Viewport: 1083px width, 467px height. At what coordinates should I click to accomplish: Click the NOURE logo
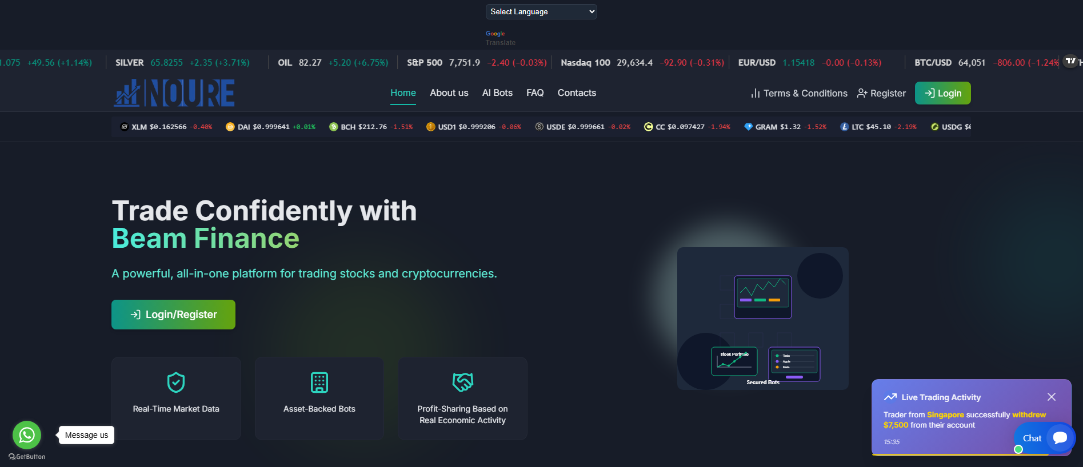(174, 93)
